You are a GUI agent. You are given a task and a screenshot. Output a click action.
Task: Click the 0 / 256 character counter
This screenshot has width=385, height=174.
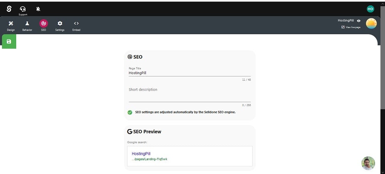[246, 105]
